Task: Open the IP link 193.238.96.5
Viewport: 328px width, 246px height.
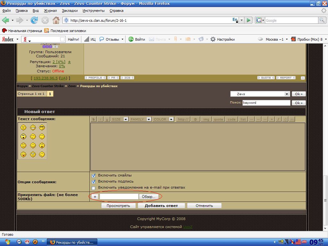Action: pyautogui.click(x=45, y=78)
